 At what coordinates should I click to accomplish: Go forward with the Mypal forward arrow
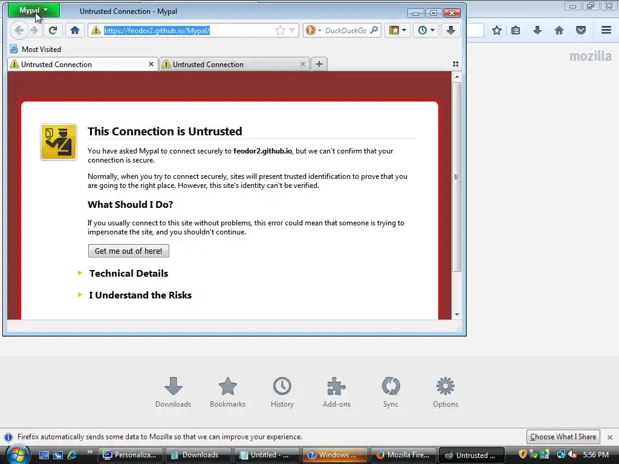pyautogui.click(x=34, y=30)
